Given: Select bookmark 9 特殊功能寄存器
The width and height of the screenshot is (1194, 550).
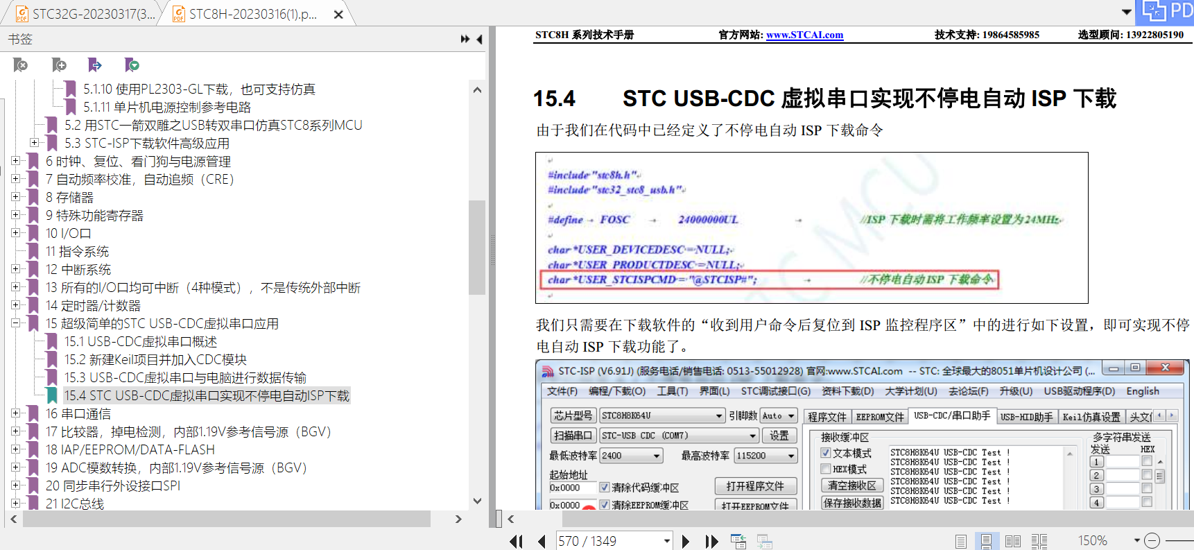Looking at the screenshot, I should 94,215.
